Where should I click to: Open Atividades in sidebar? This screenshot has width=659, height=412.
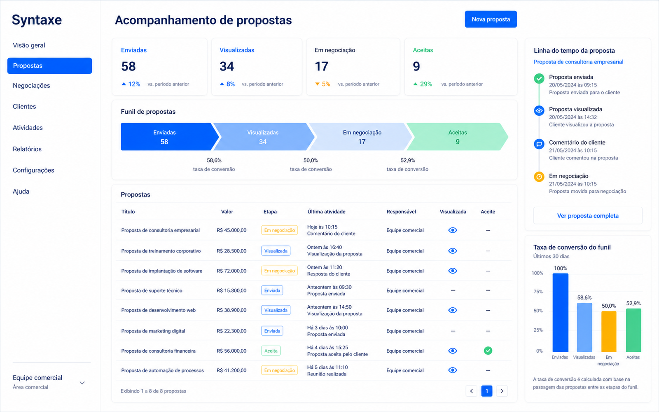(28, 128)
